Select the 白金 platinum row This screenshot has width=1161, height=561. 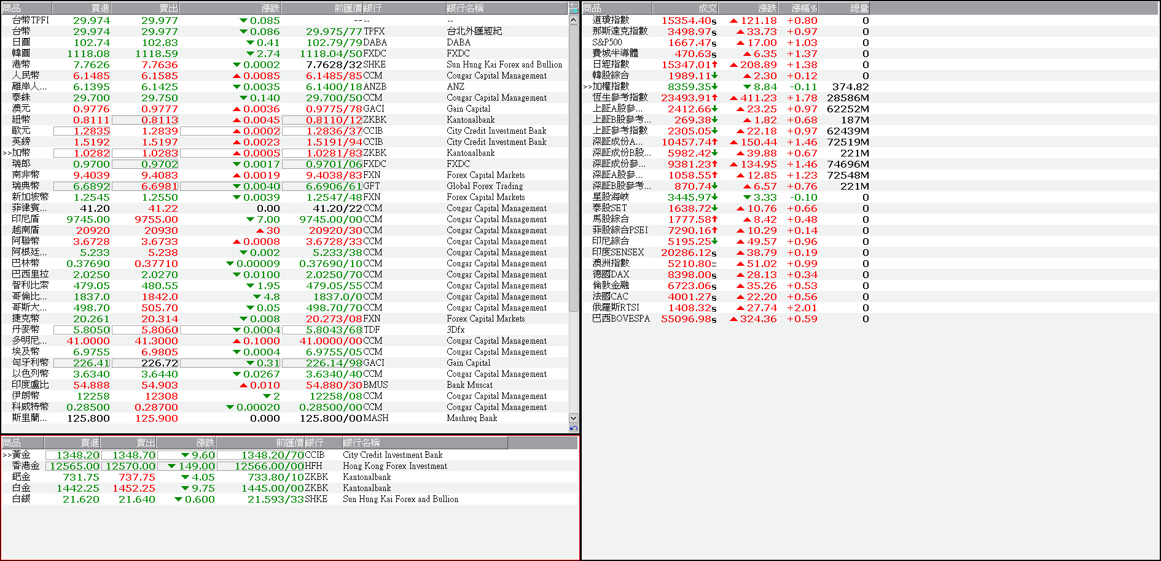pyautogui.click(x=289, y=488)
